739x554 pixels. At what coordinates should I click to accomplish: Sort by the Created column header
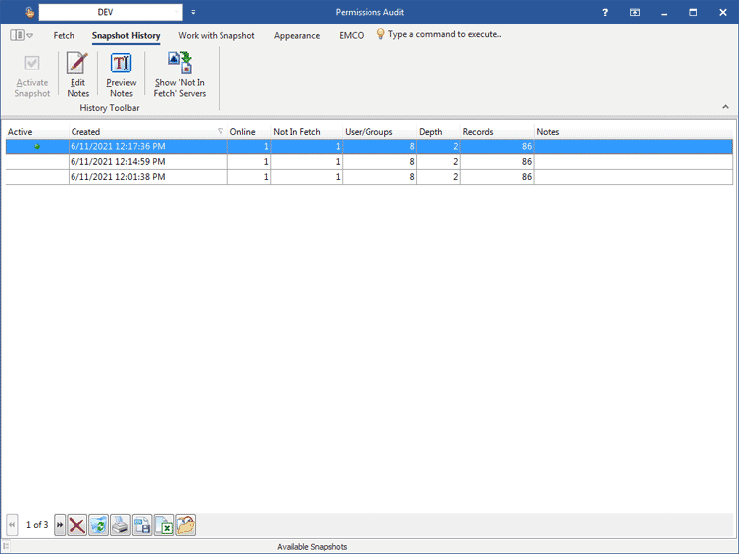[x=144, y=131]
